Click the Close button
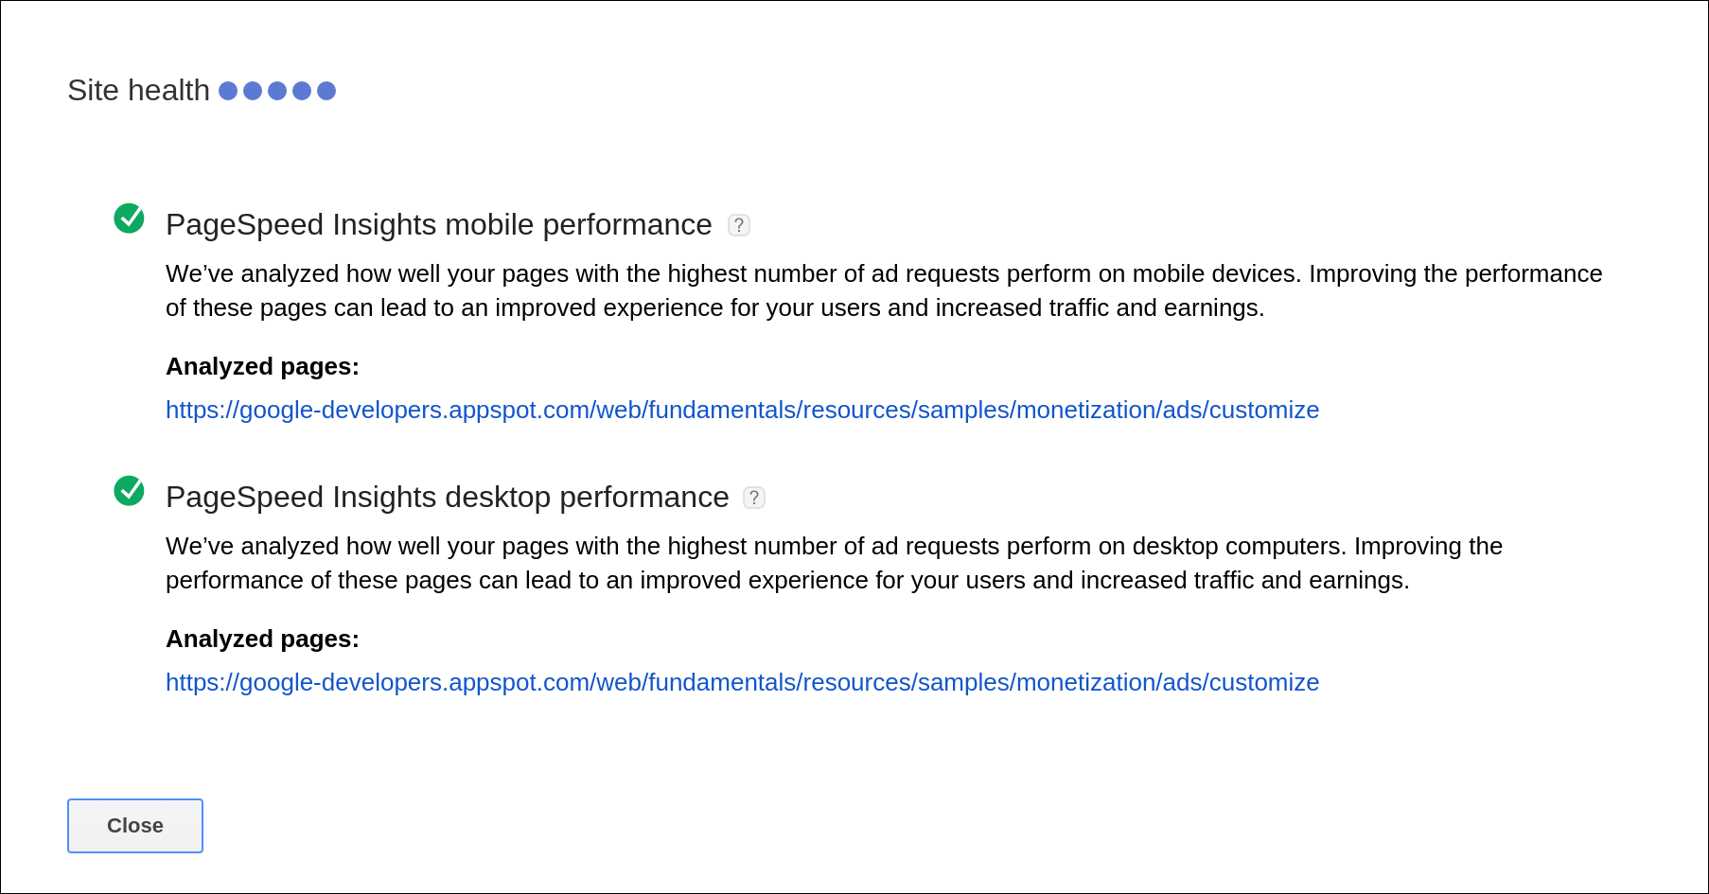 [x=135, y=826]
